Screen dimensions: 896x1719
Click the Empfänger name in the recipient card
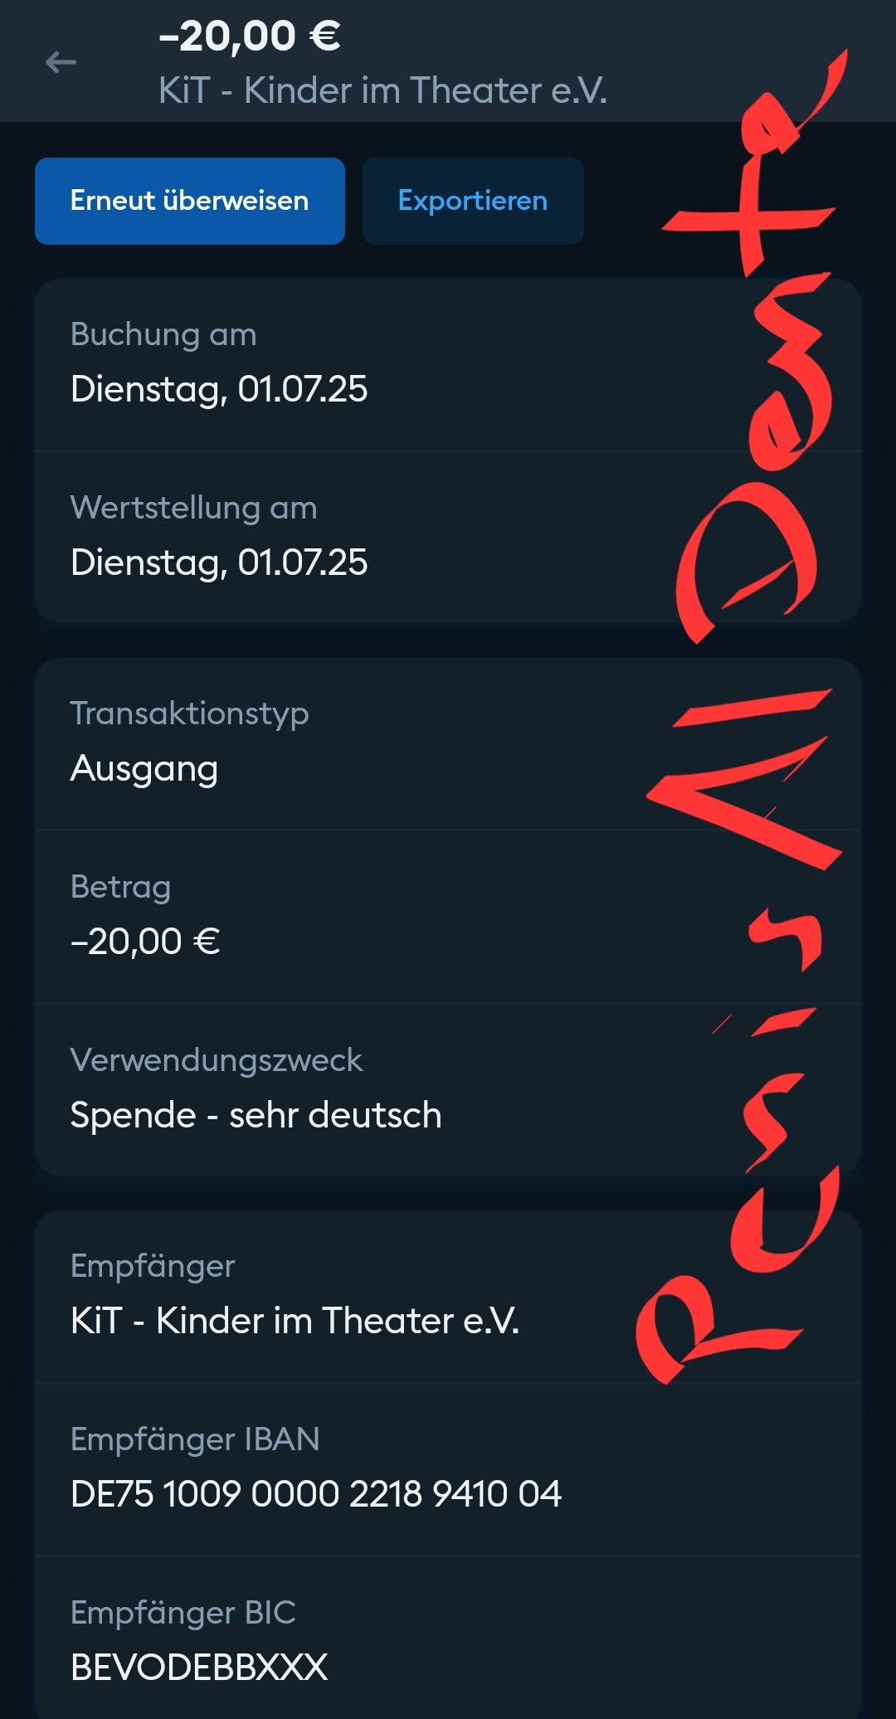coord(295,1321)
